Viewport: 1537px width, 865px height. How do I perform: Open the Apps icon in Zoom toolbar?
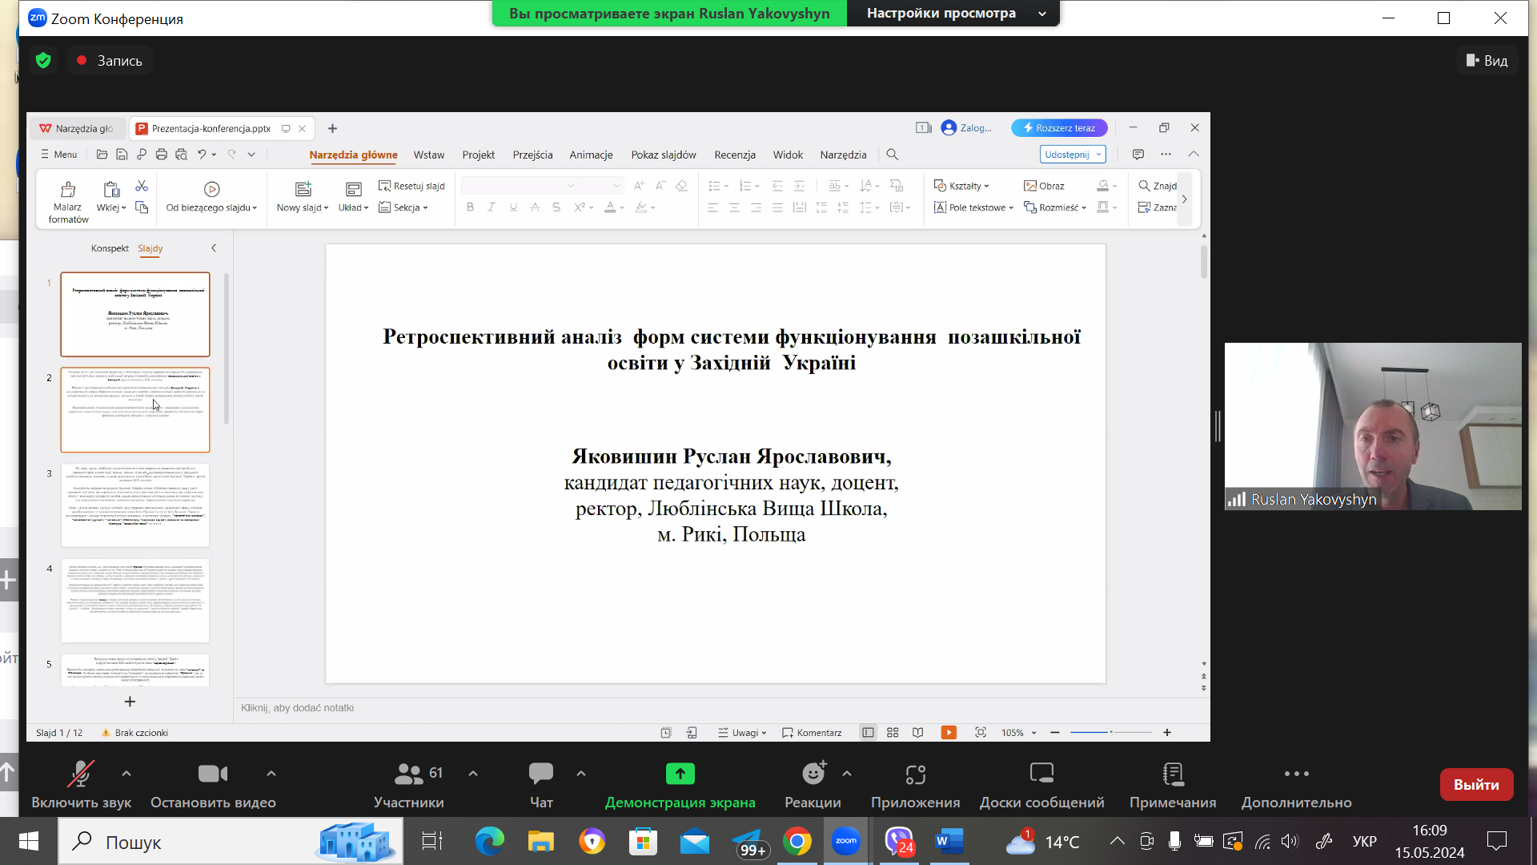coord(915,774)
